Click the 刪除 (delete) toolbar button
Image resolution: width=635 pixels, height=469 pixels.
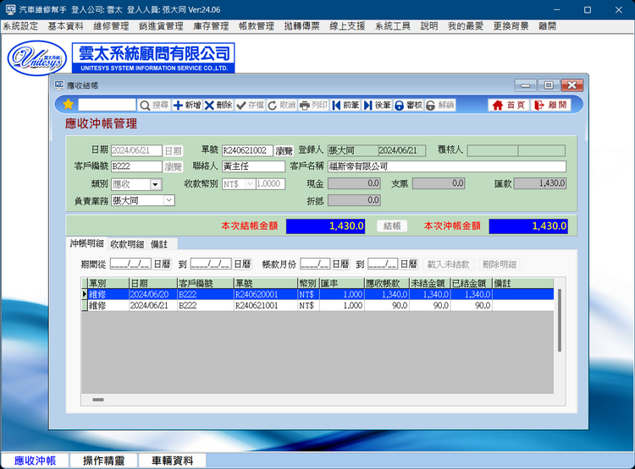pyautogui.click(x=218, y=105)
